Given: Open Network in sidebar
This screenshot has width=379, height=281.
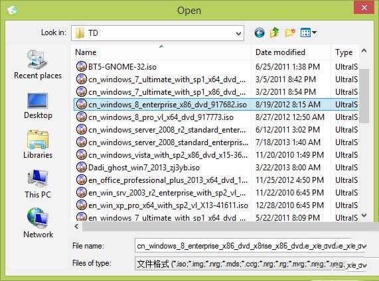Looking at the screenshot, I should pyautogui.click(x=38, y=223).
